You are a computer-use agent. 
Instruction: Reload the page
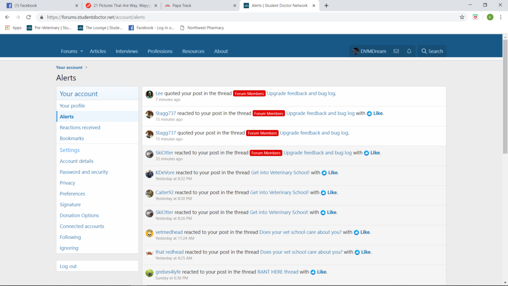(x=28, y=17)
